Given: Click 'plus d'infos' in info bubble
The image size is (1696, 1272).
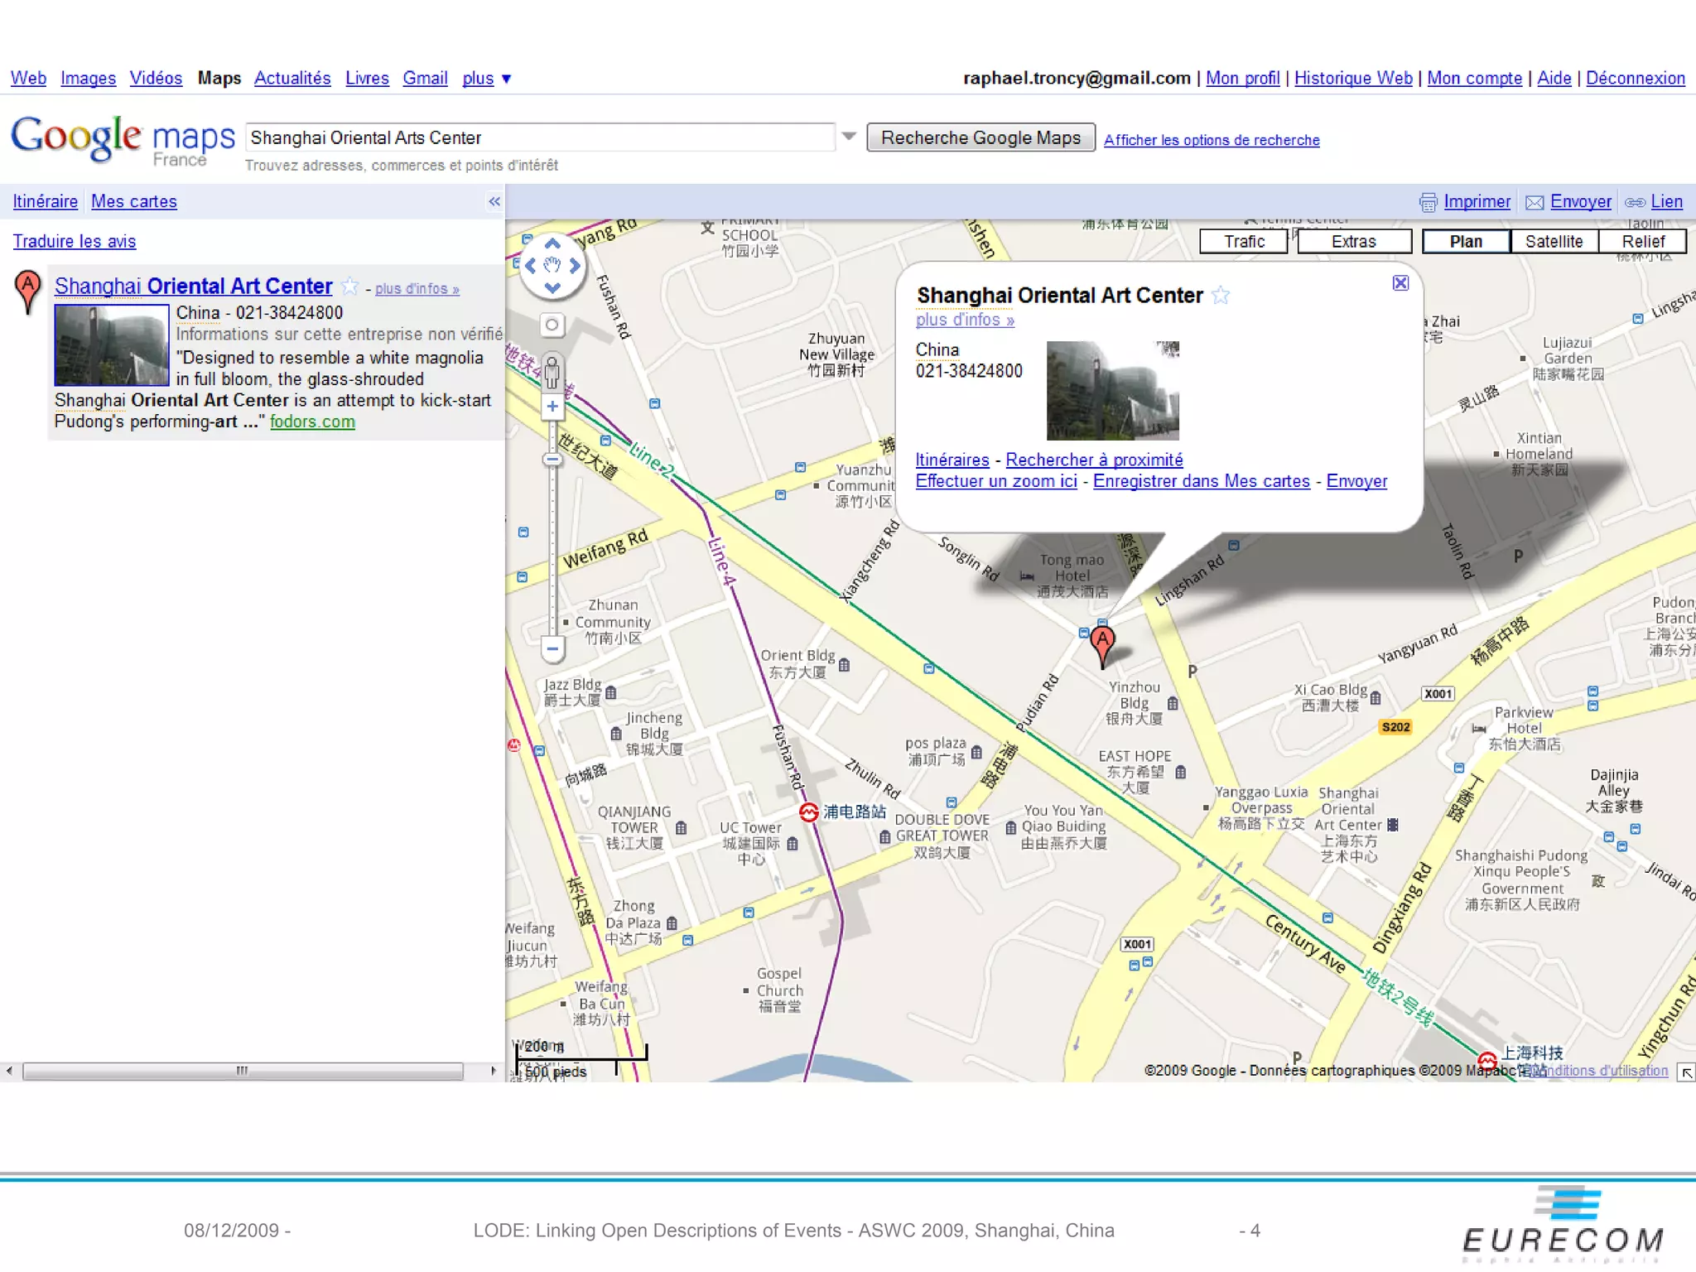Looking at the screenshot, I should (x=965, y=320).
